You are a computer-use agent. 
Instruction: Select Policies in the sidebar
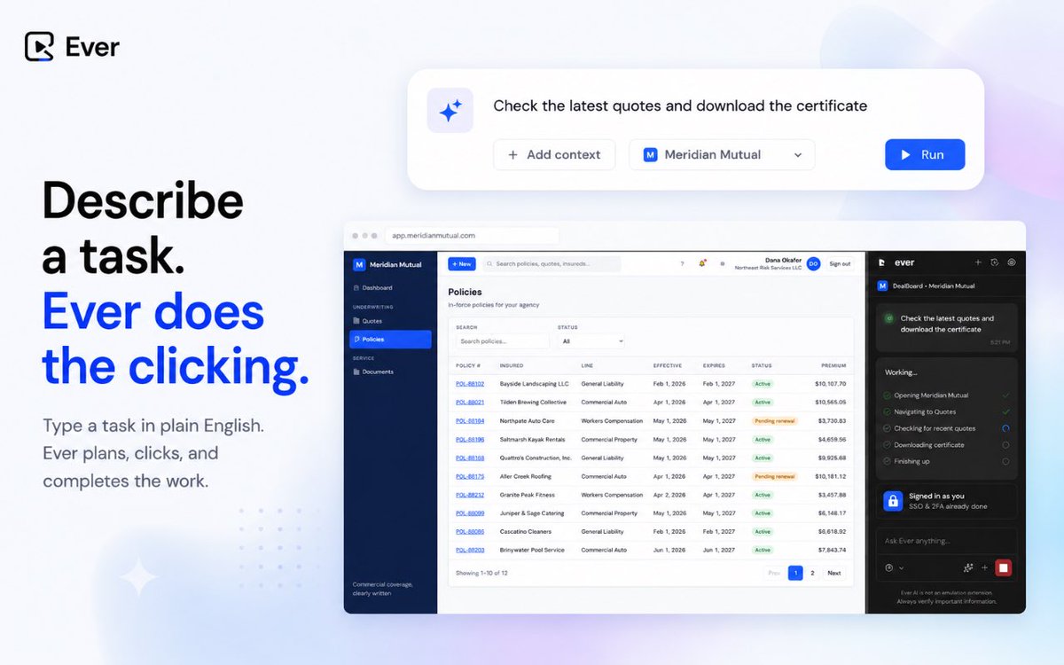click(390, 340)
